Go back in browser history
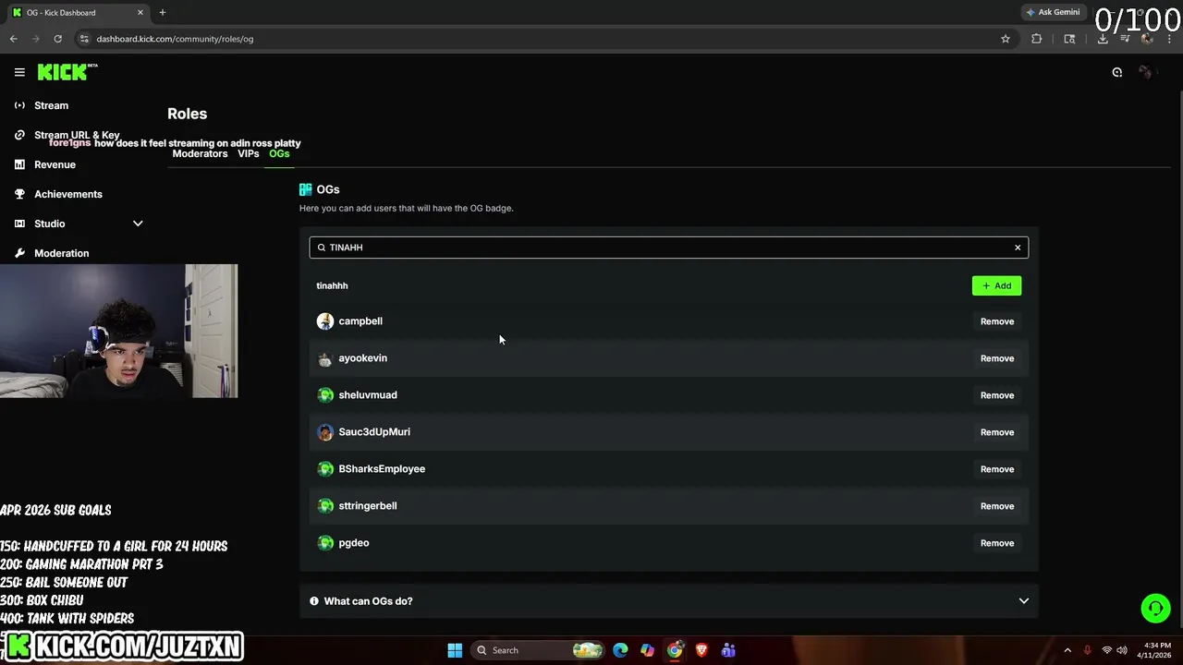This screenshot has width=1183, height=665. [x=13, y=39]
